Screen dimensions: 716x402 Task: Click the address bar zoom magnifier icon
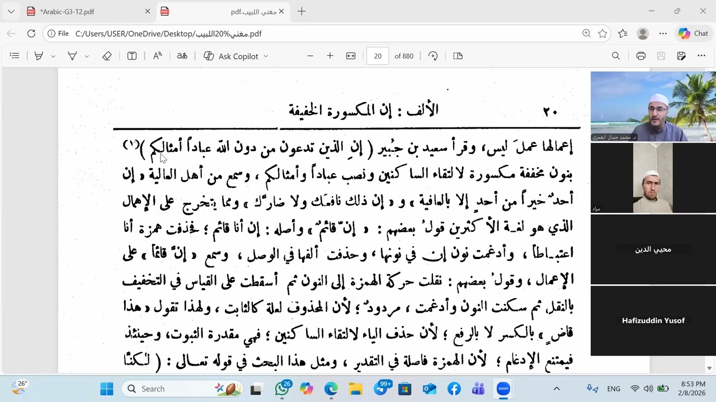click(586, 33)
